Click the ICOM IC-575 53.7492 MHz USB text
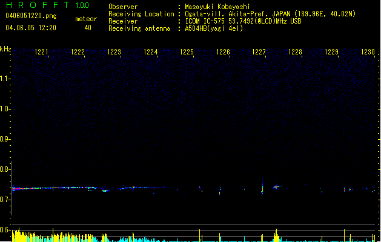381x242 pixels. click(244, 21)
